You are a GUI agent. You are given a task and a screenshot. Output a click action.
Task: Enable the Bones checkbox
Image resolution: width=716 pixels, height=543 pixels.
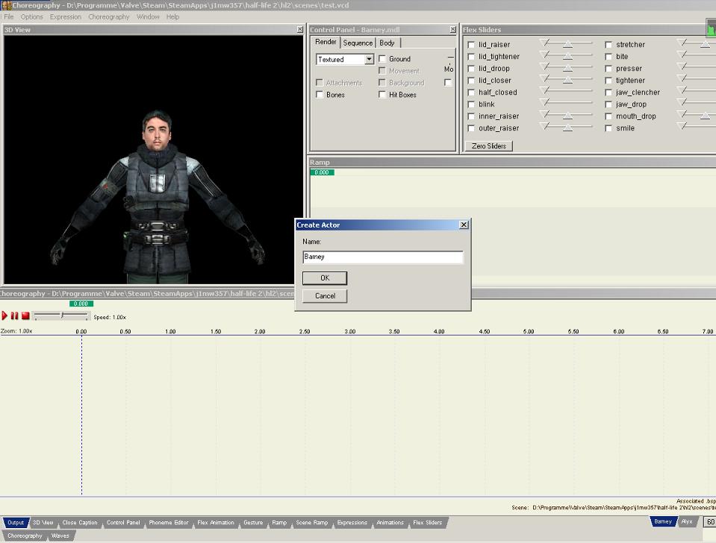(320, 95)
